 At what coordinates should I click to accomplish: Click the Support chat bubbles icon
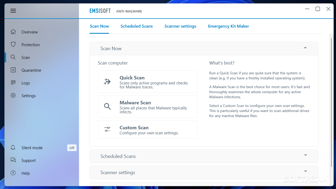coord(13,160)
